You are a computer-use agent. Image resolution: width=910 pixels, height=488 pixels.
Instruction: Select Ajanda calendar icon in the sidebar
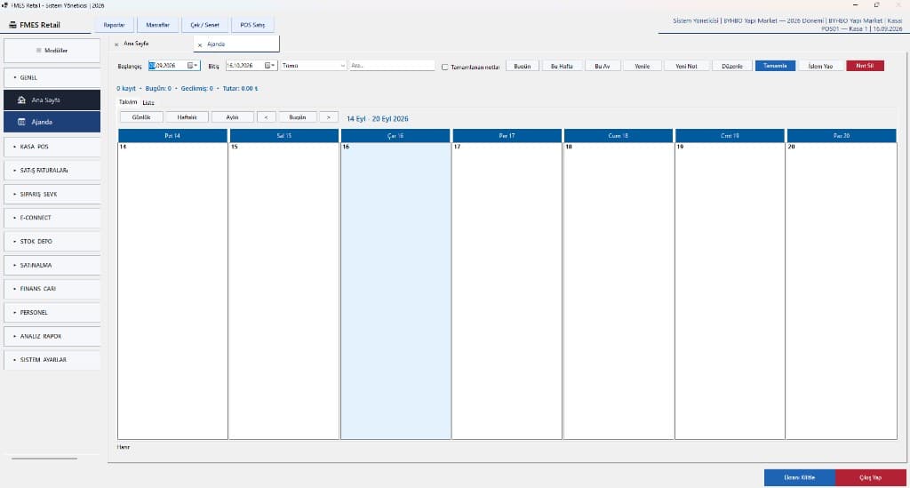click(21, 122)
